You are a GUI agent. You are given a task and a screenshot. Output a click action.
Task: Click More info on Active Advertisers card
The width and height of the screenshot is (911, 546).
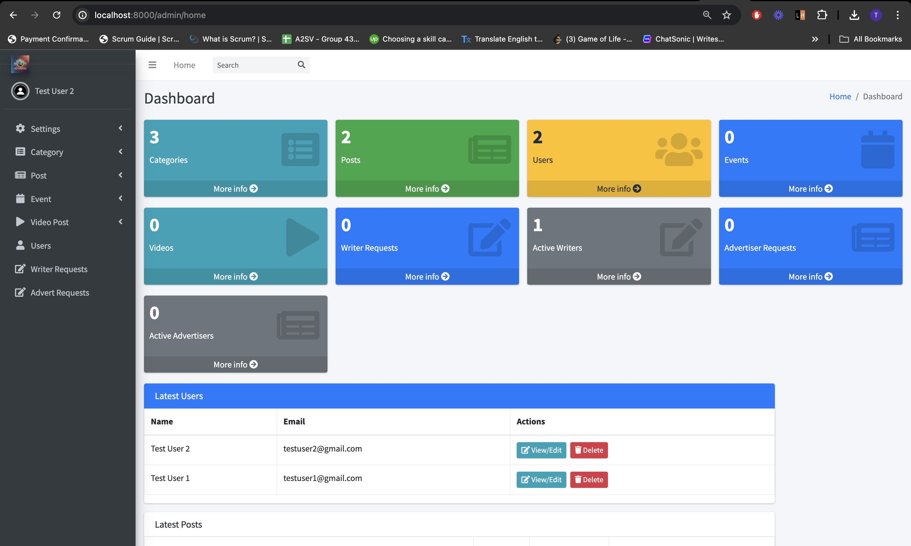[235, 365]
